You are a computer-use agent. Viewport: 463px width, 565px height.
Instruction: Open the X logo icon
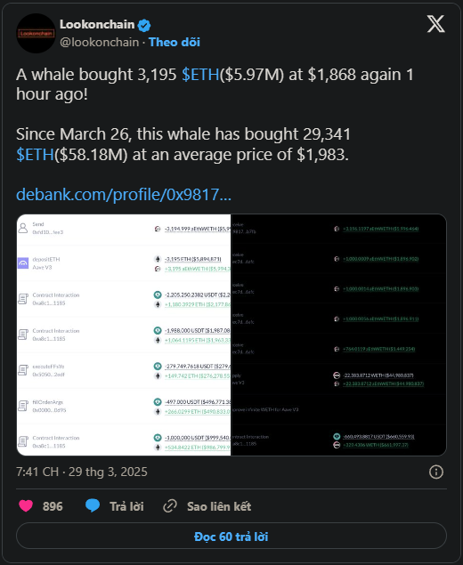click(435, 24)
